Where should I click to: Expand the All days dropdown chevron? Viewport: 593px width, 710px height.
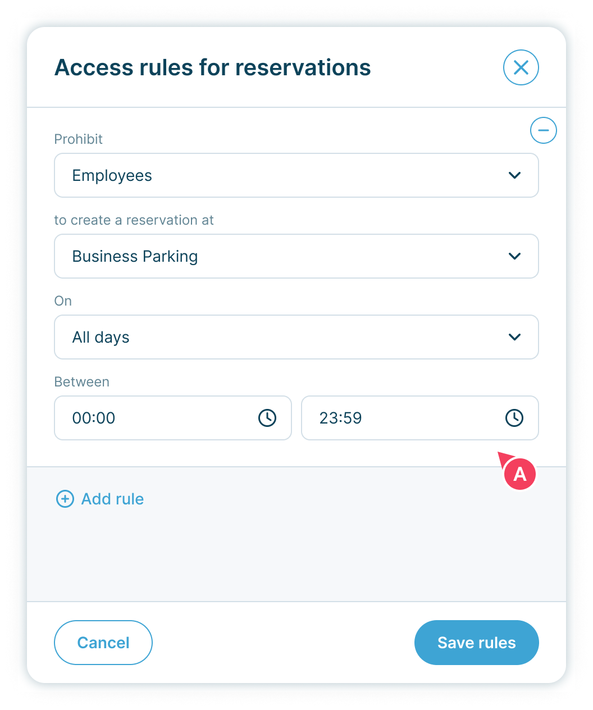[514, 337]
